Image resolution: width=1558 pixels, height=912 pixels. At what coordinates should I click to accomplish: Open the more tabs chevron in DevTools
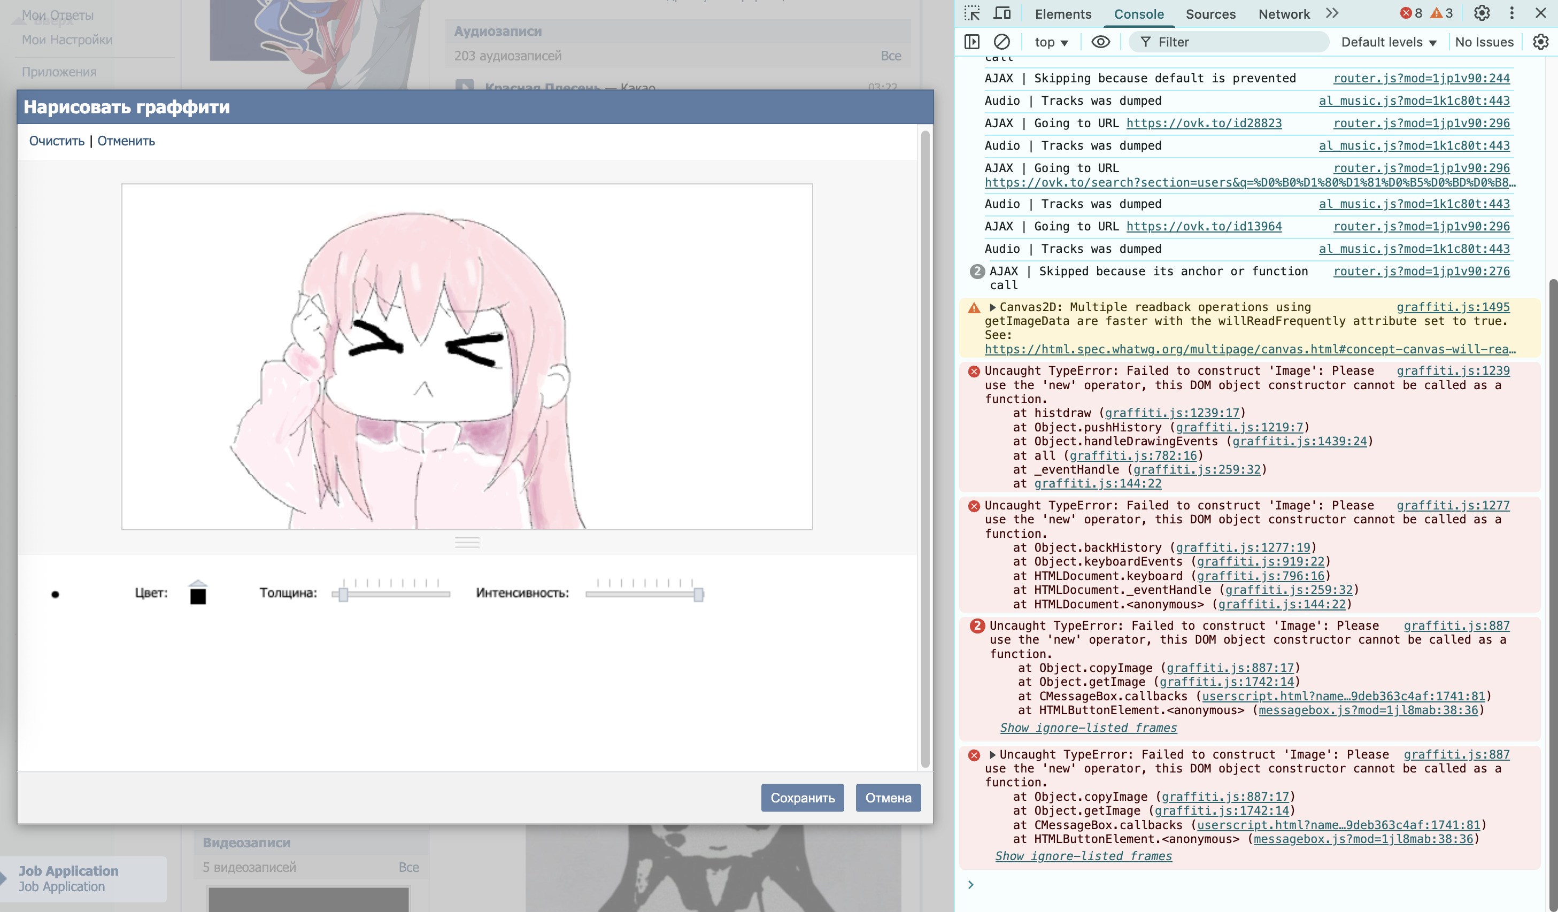pos(1332,13)
